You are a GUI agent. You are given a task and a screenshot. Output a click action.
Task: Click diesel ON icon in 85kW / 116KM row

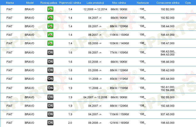(x=50, y=88)
